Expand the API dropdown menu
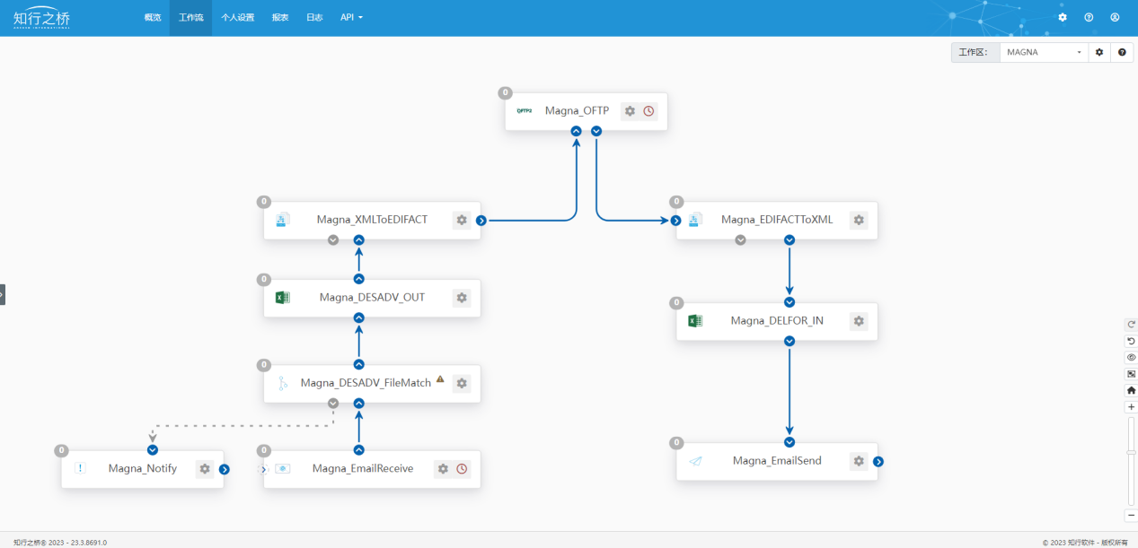This screenshot has width=1138, height=548. 351,17
